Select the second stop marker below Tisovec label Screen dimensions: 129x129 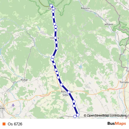click(53, 17)
